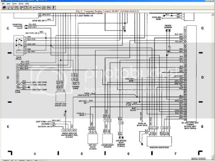Open the Zoom menu
This screenshot has width=215, height=161.
[x=14, y=4]
